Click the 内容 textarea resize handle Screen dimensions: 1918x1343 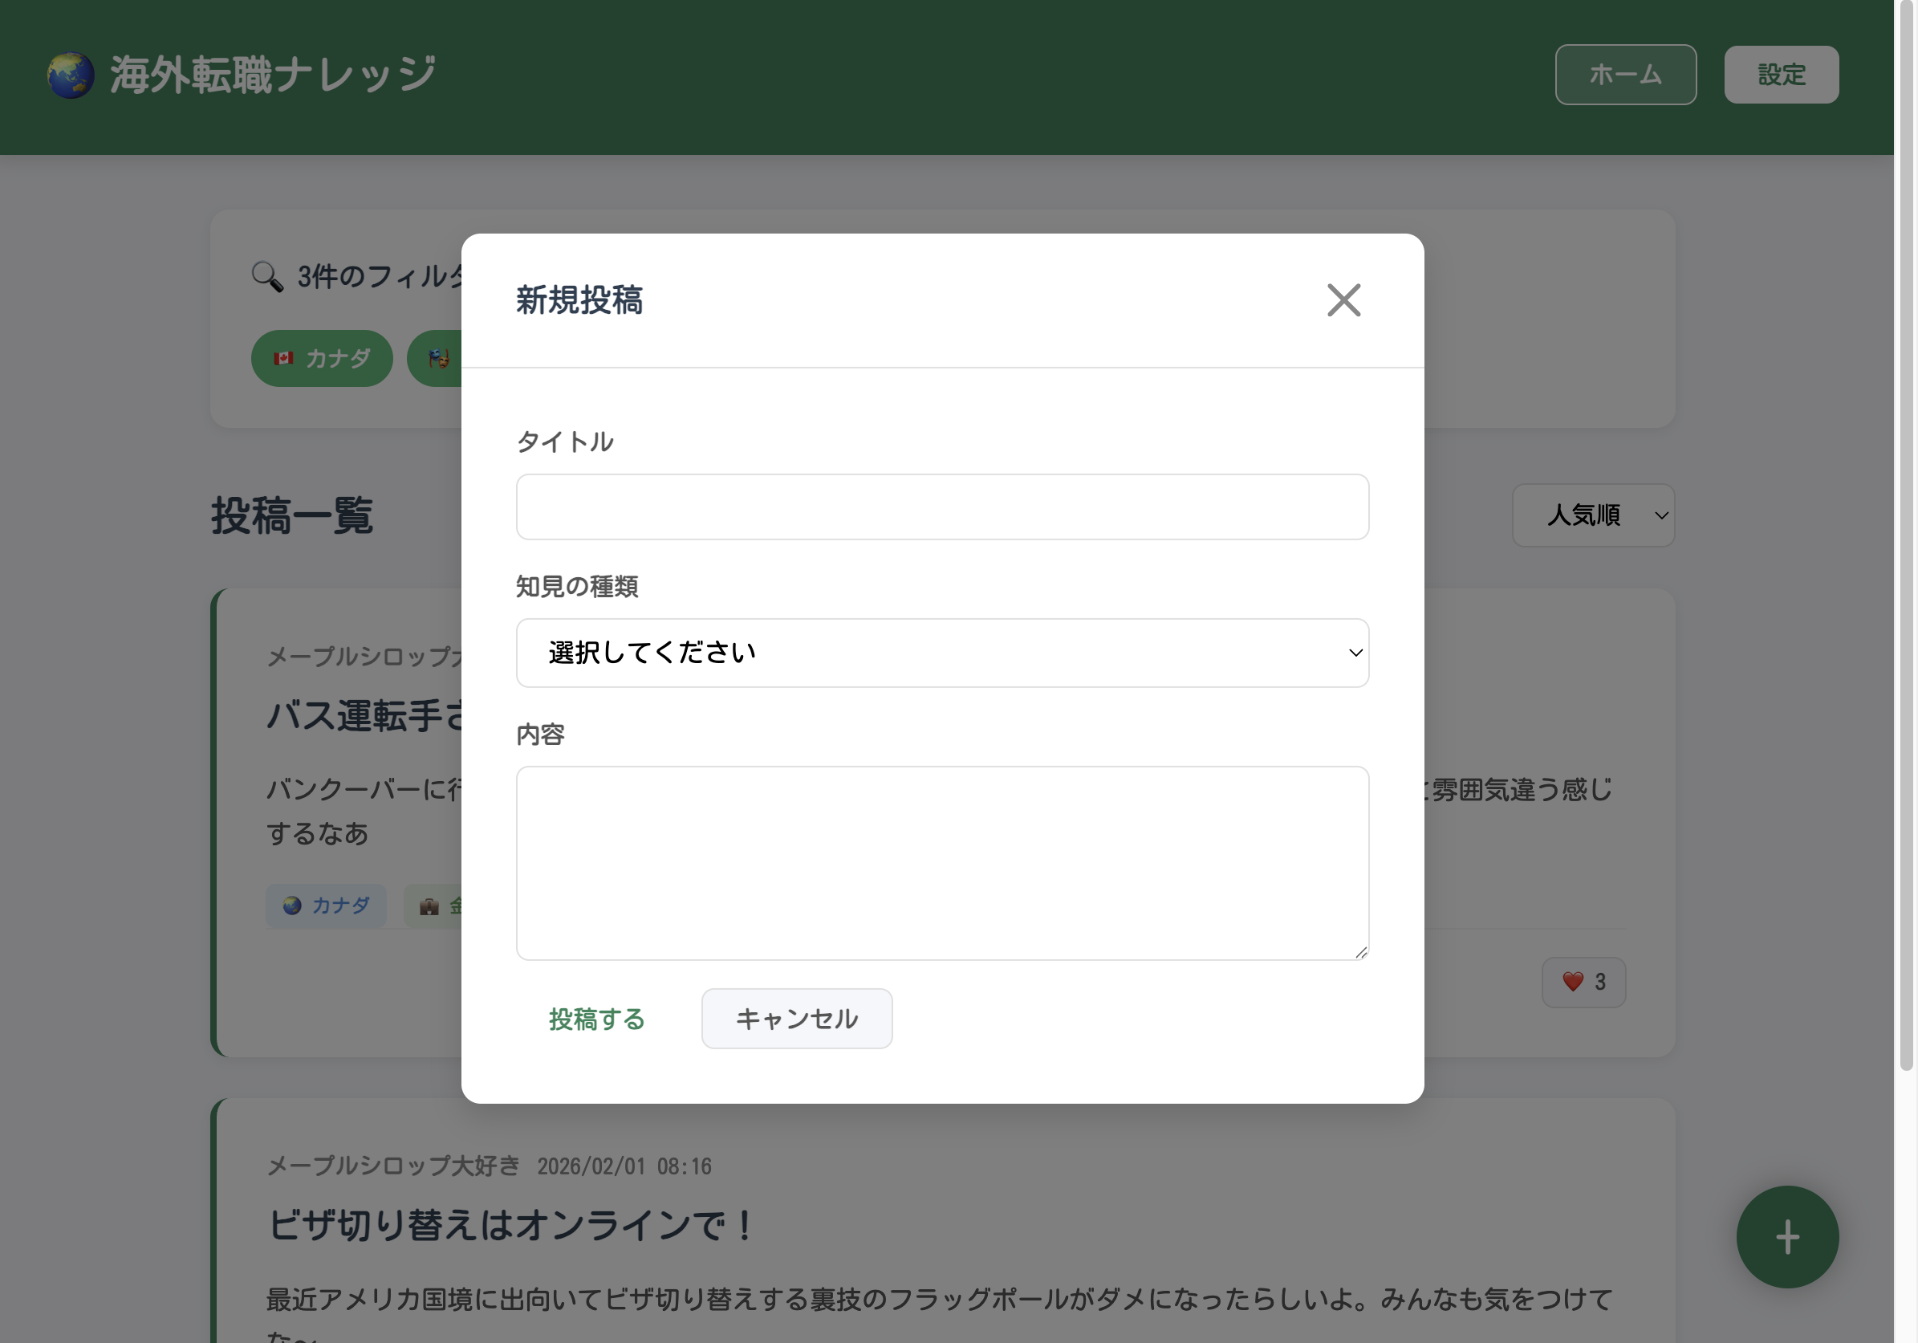point(1361,953)
